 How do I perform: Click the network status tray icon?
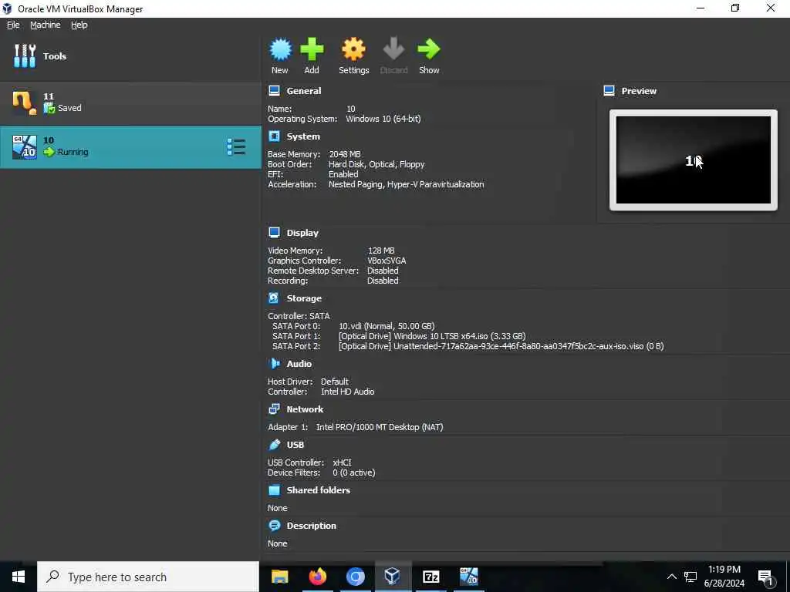pos(690,577)
